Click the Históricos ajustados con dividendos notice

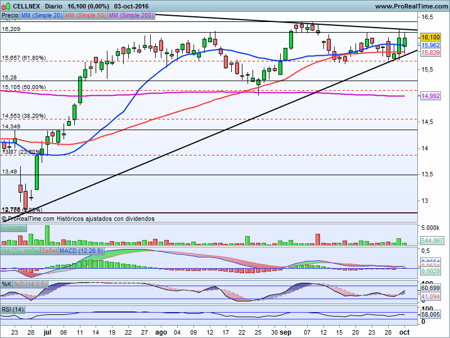pos(105,219)
